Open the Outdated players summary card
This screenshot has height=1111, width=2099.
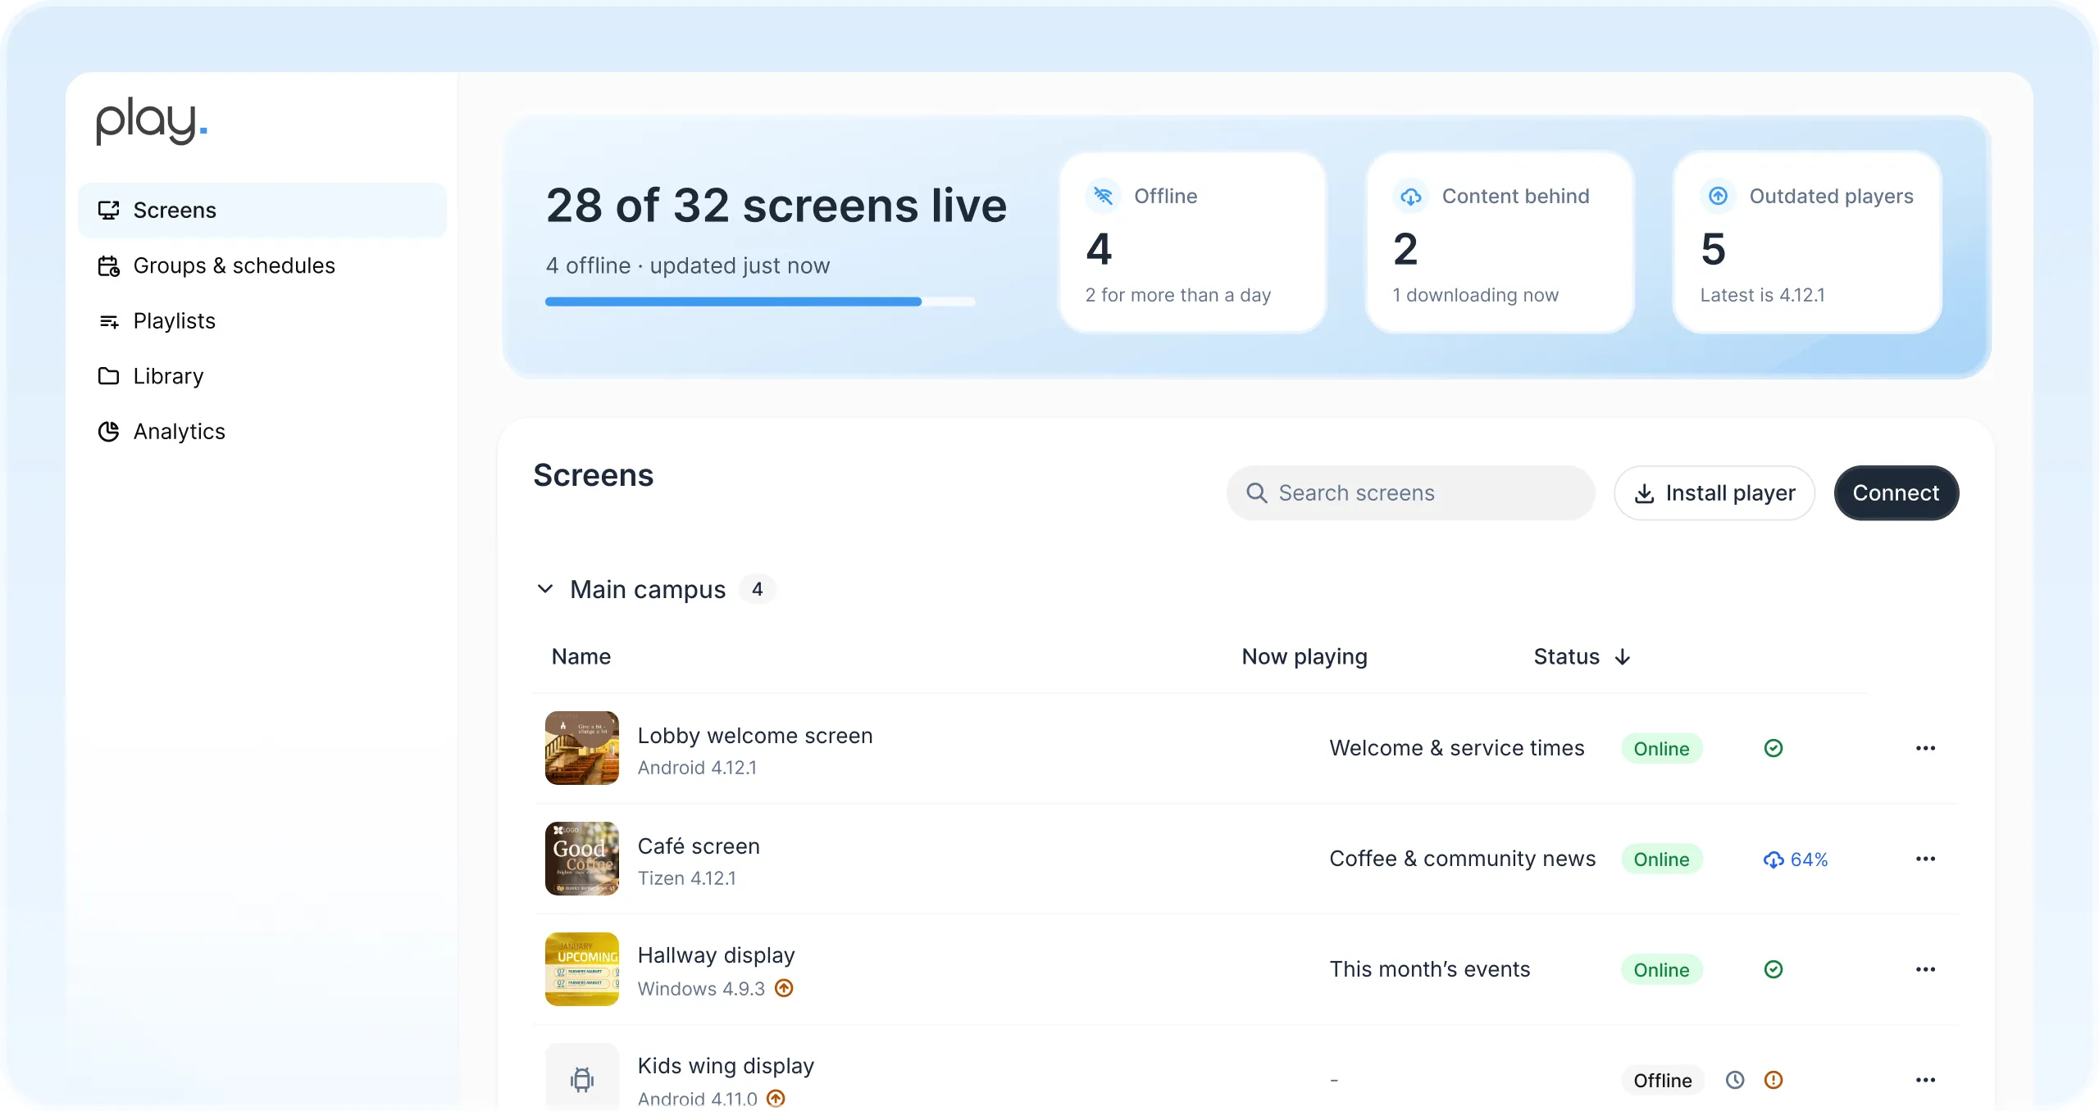click(1807, 243)
